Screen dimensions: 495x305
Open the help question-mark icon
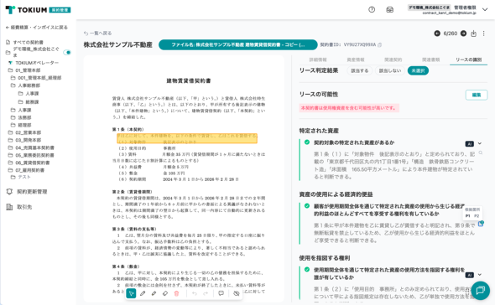pyautogui.click(x=372, y=10)
